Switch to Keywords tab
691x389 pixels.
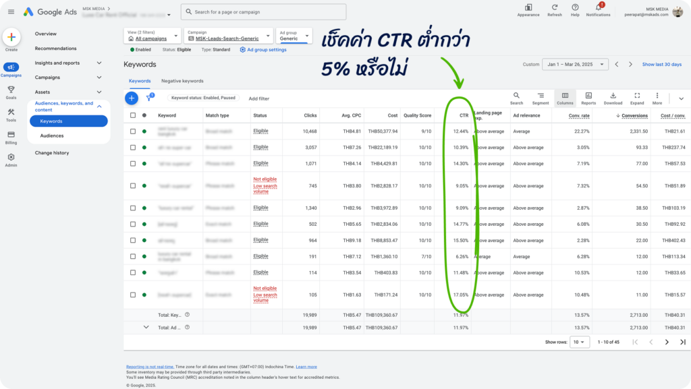coord(140,81)
